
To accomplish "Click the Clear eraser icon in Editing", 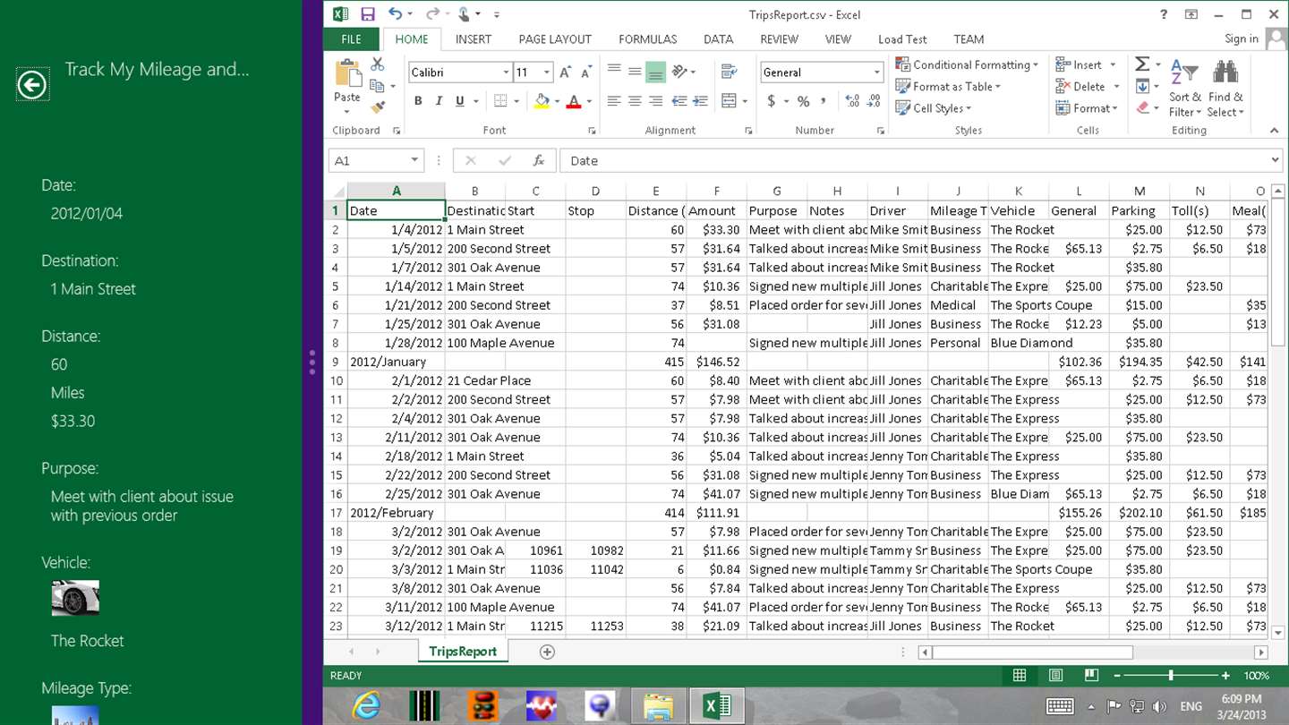I will (x=1142, y=108).
